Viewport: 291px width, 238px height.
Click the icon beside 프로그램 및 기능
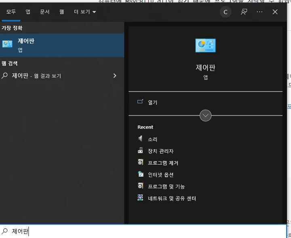coord(140,186)
